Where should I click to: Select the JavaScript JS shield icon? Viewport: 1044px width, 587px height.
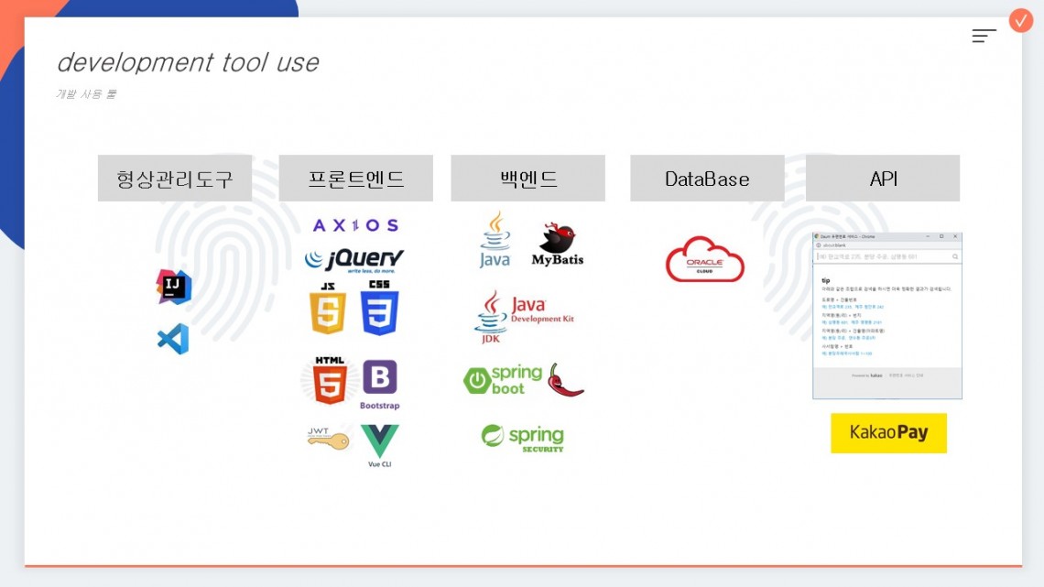point(328,308)
